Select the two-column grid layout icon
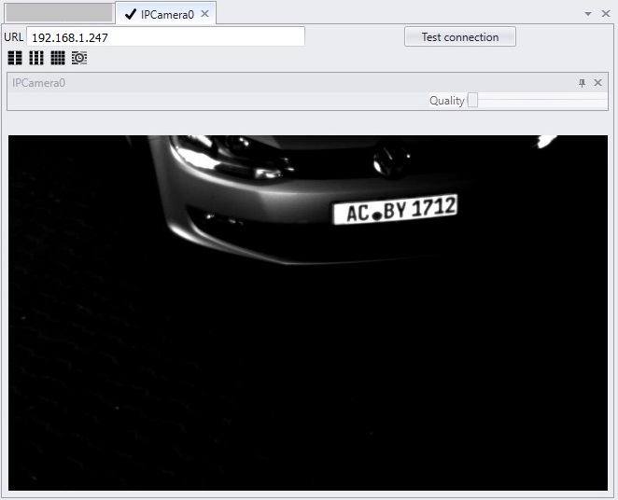Viewport: 618px width, 500px height. pyautogui.click(x=15, y=58)
